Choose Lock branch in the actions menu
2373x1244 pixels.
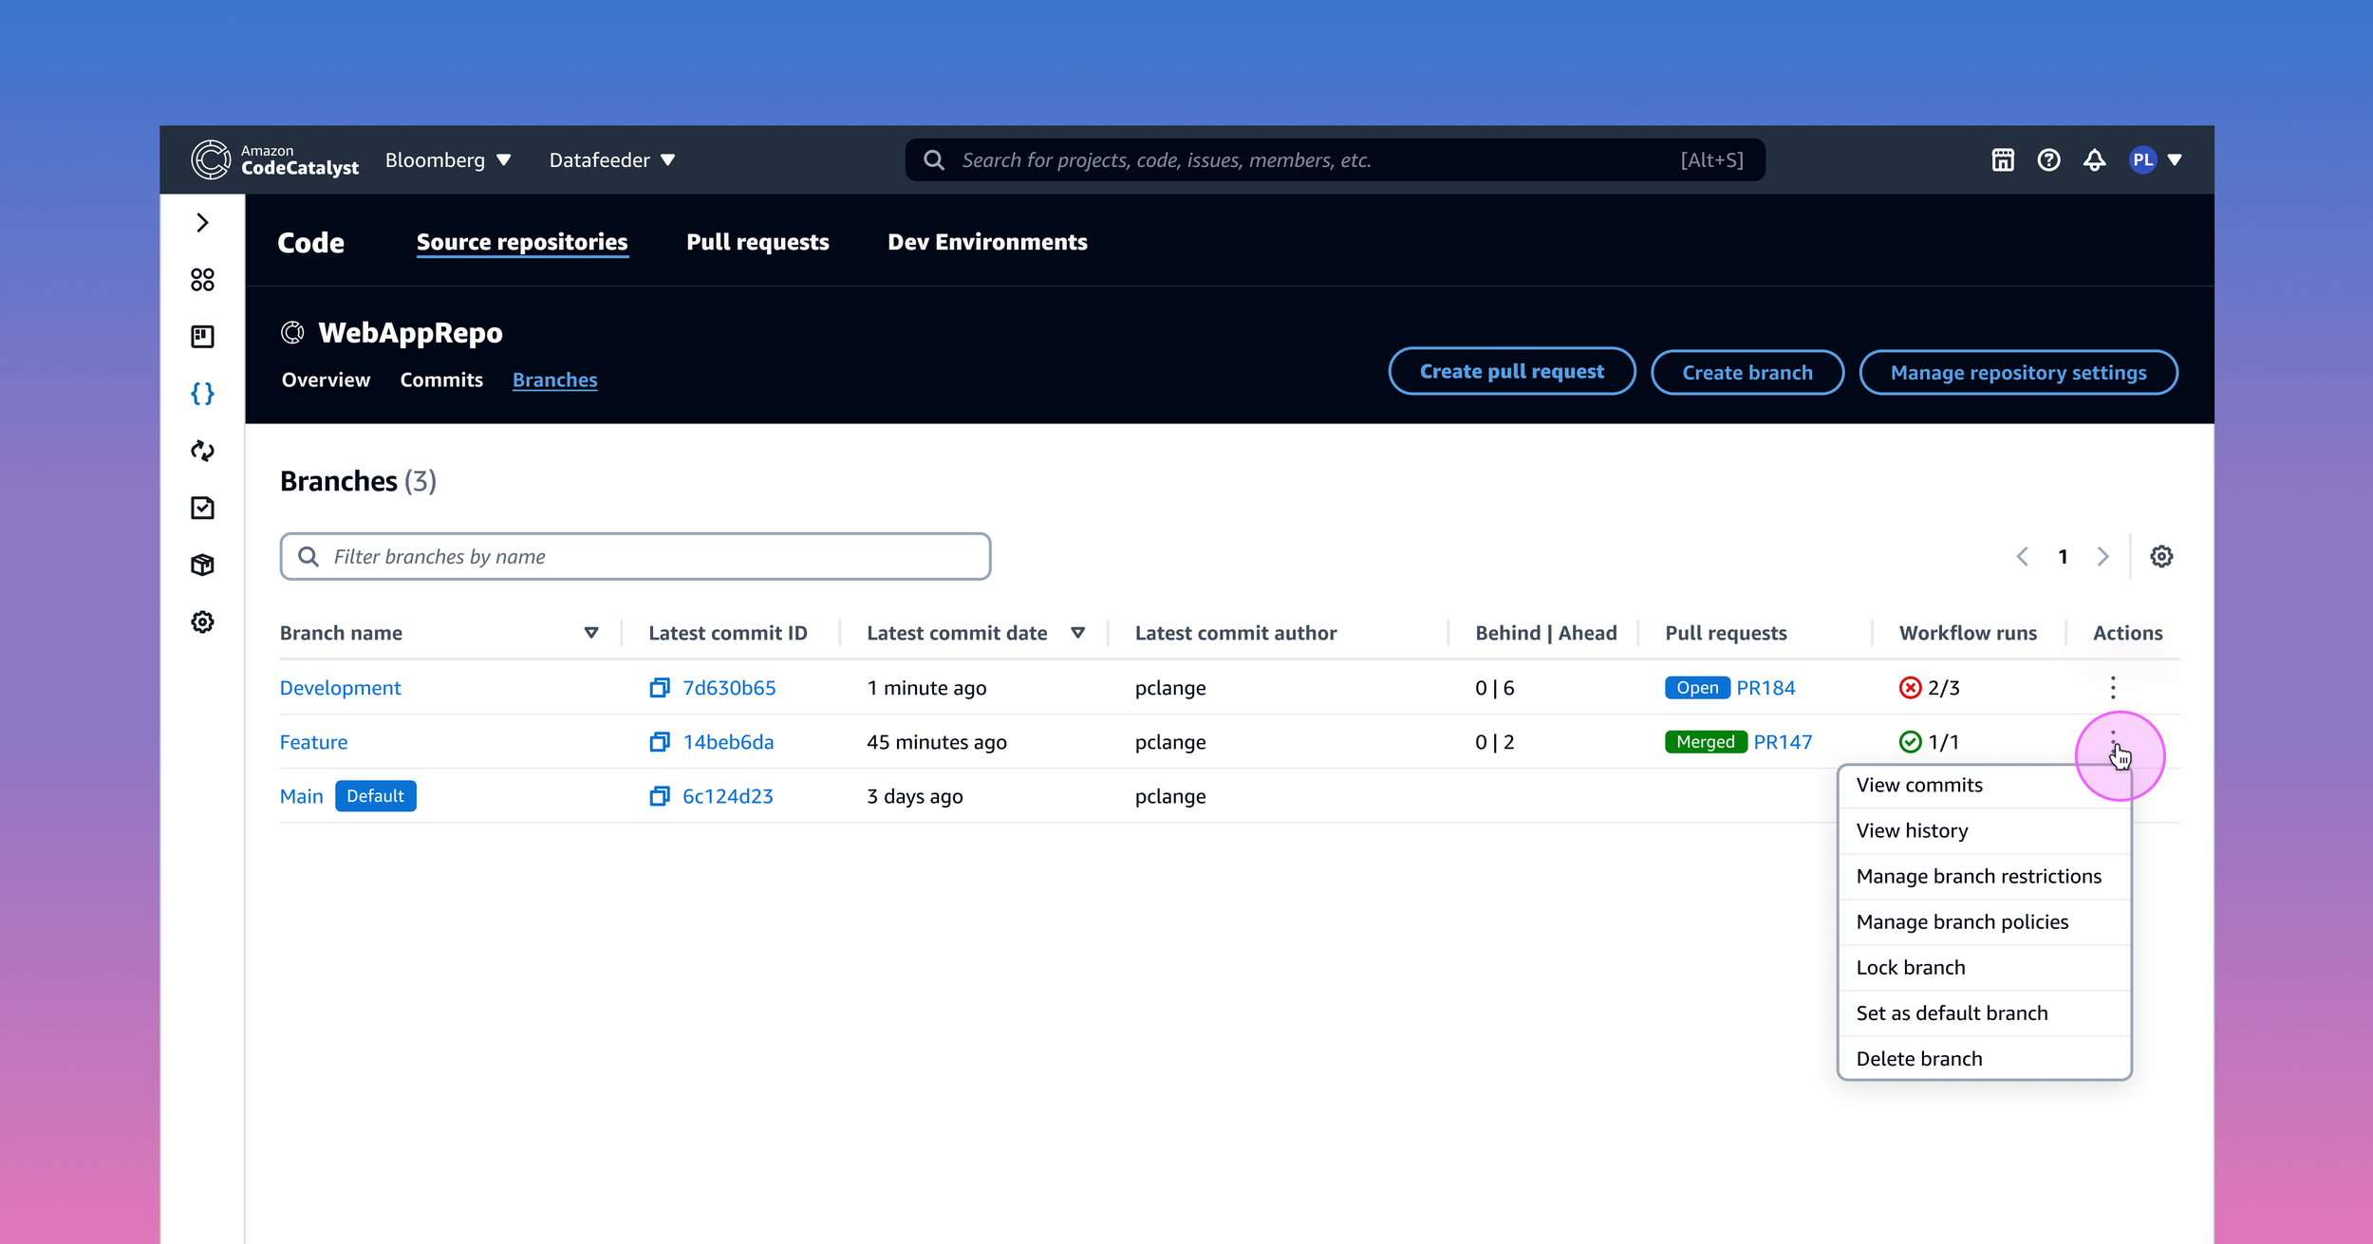[x=1910, y=968]
